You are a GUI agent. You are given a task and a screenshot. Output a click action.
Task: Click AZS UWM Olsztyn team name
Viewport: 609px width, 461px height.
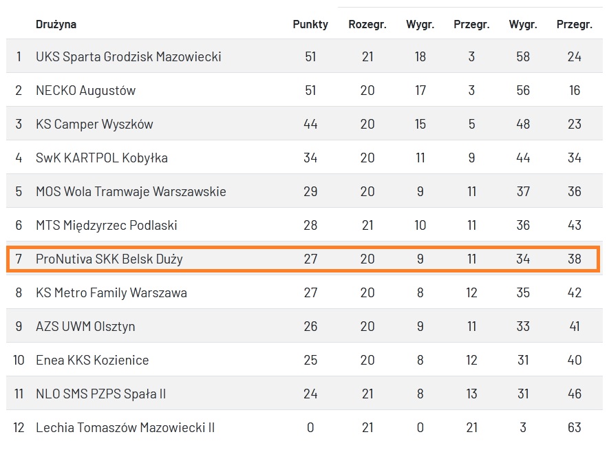85,326
